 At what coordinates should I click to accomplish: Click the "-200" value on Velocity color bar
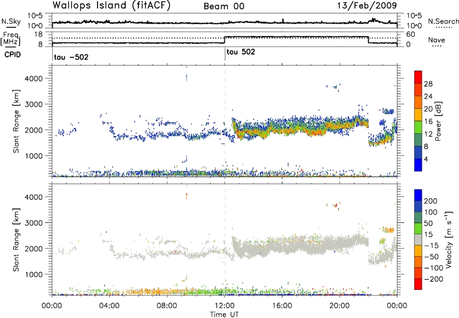point(434,279)
